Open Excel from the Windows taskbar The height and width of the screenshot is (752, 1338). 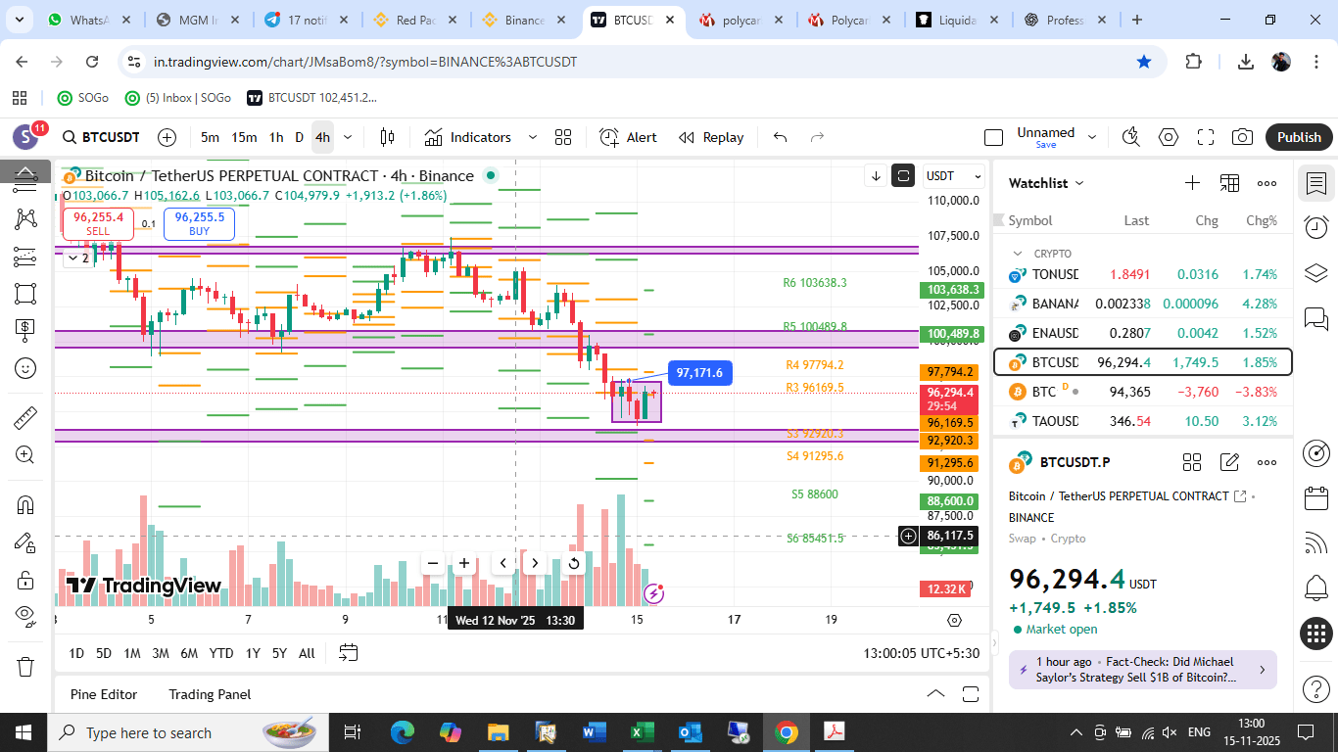tap(642, 732)
